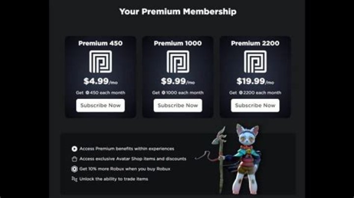The height and width of the screenshot is (198, 354).
Task: Click the Robux bonus coin icon
Action: [x=74, y=169]
